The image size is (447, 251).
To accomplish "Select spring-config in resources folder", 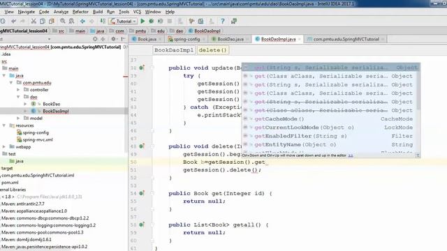I will point(36,132).
